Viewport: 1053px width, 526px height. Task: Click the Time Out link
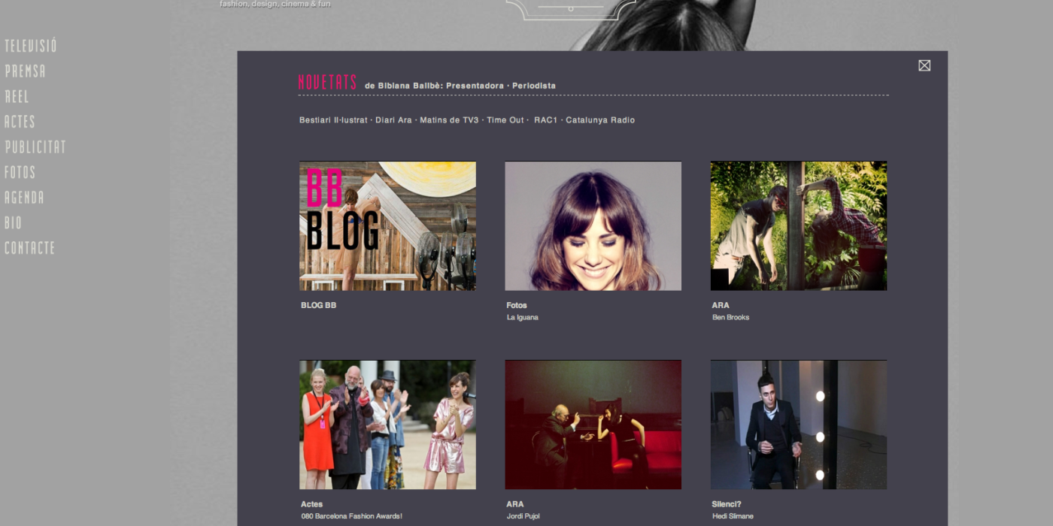[505, 120]
